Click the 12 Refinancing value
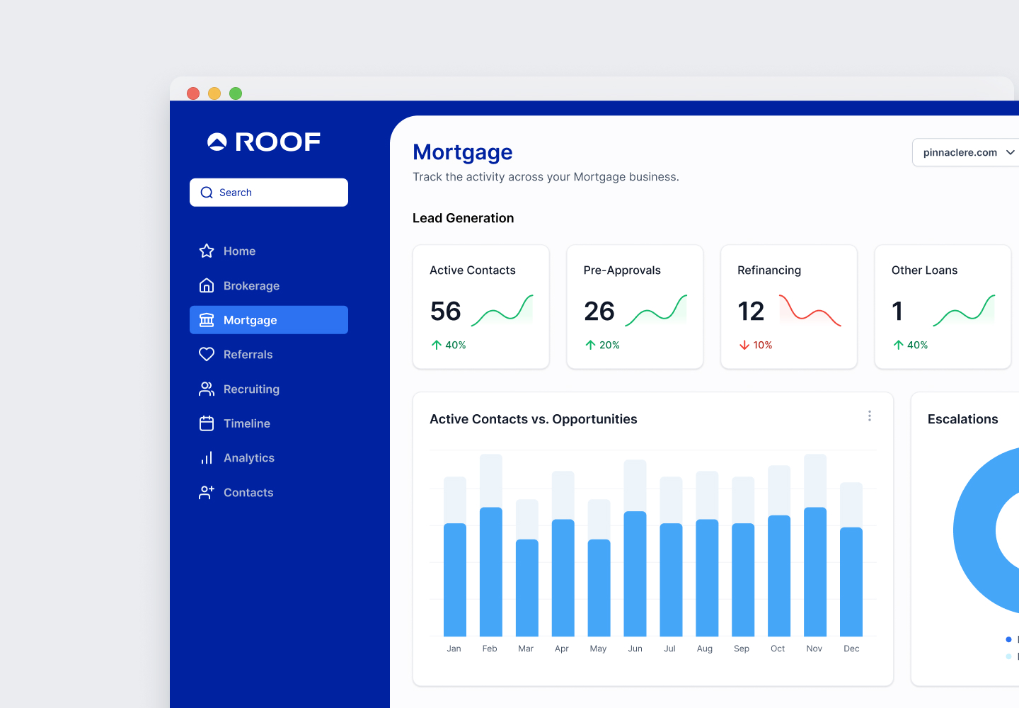Viewport: 1019px width, 708px height. click(x=751, y=311)
